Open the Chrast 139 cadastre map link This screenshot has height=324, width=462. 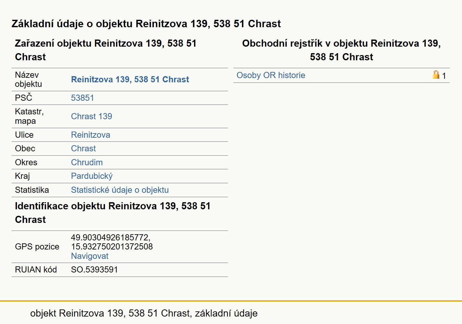[x=91, y=116]
